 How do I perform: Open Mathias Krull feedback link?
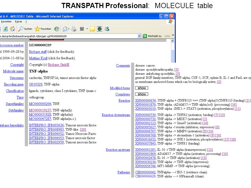[38, 58]
